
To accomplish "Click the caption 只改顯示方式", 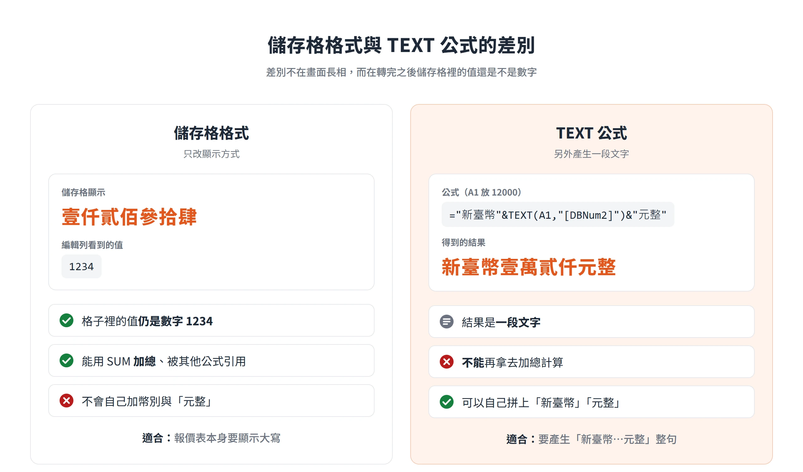I will coord(211,154).
